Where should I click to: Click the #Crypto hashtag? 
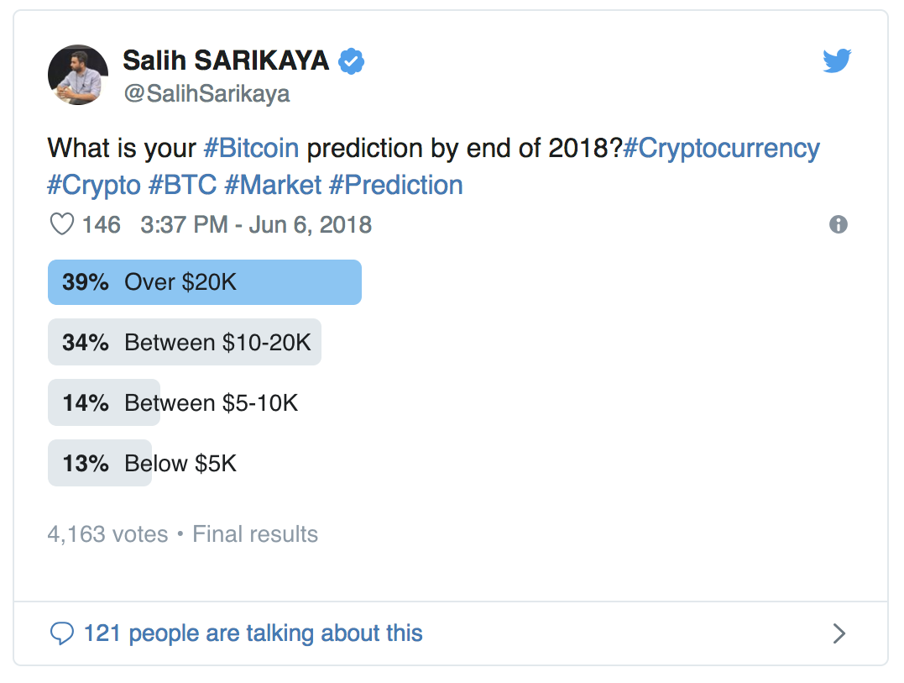(94, 185)
